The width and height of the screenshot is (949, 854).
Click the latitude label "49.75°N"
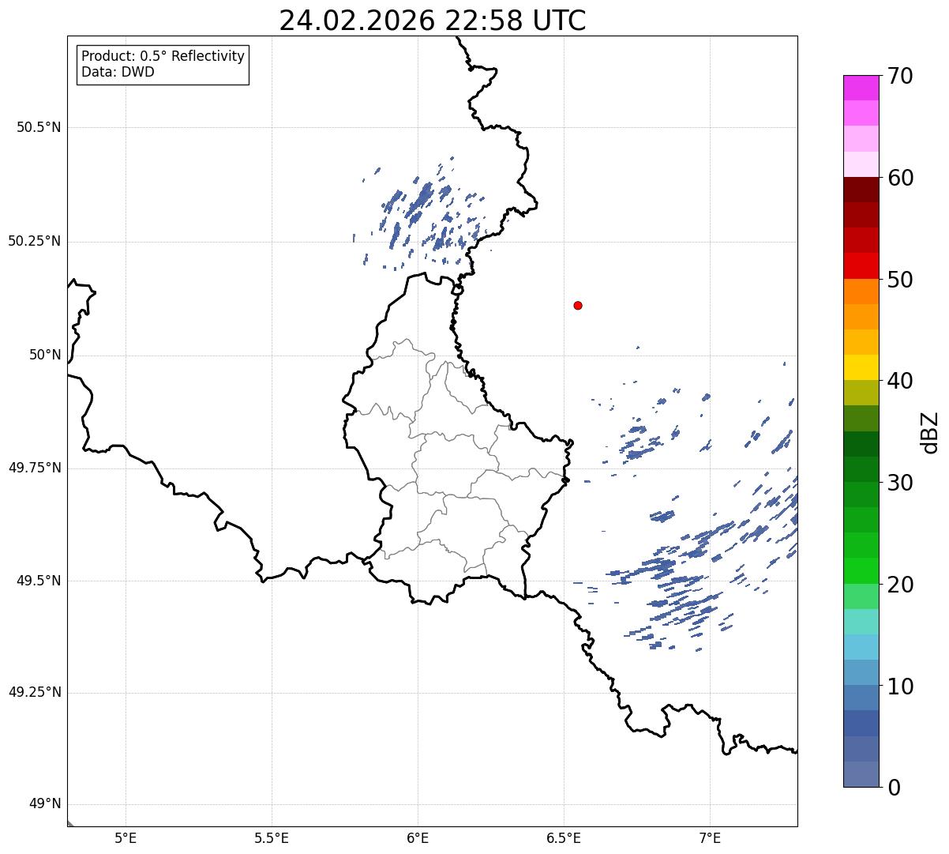tap(35, 468)
